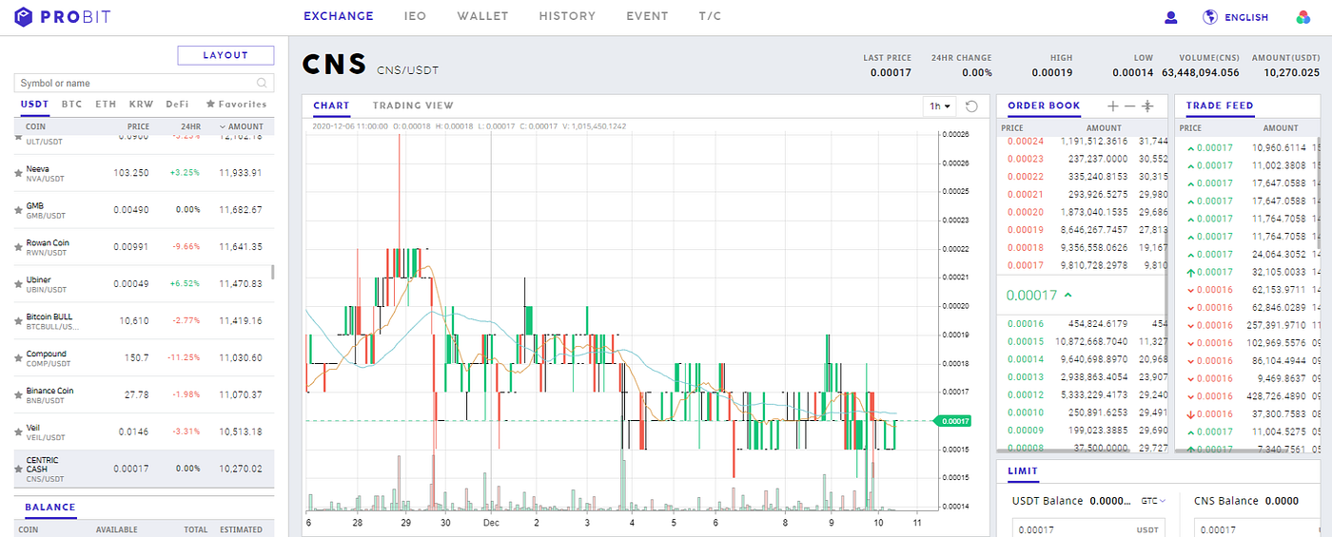Click the coin list scrollbar
This screenshot has width=1332, height=537.
click(274, 273)
